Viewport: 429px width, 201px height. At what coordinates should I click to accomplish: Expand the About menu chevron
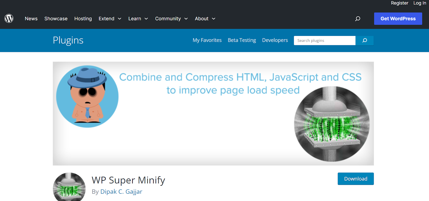213,19
